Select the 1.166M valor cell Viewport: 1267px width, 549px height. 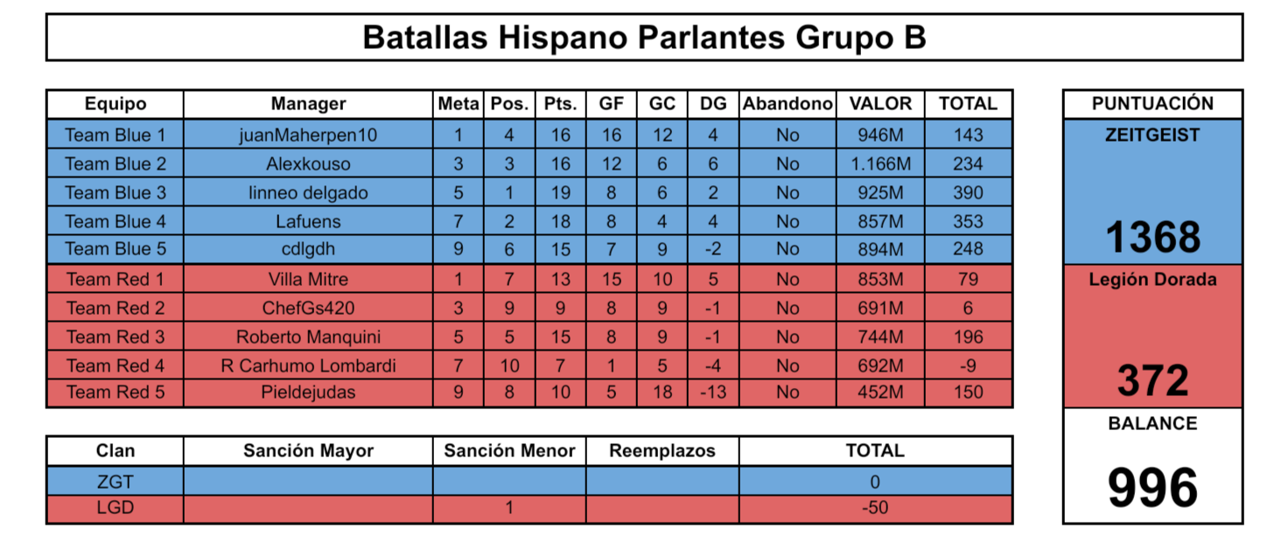(880, 164)
